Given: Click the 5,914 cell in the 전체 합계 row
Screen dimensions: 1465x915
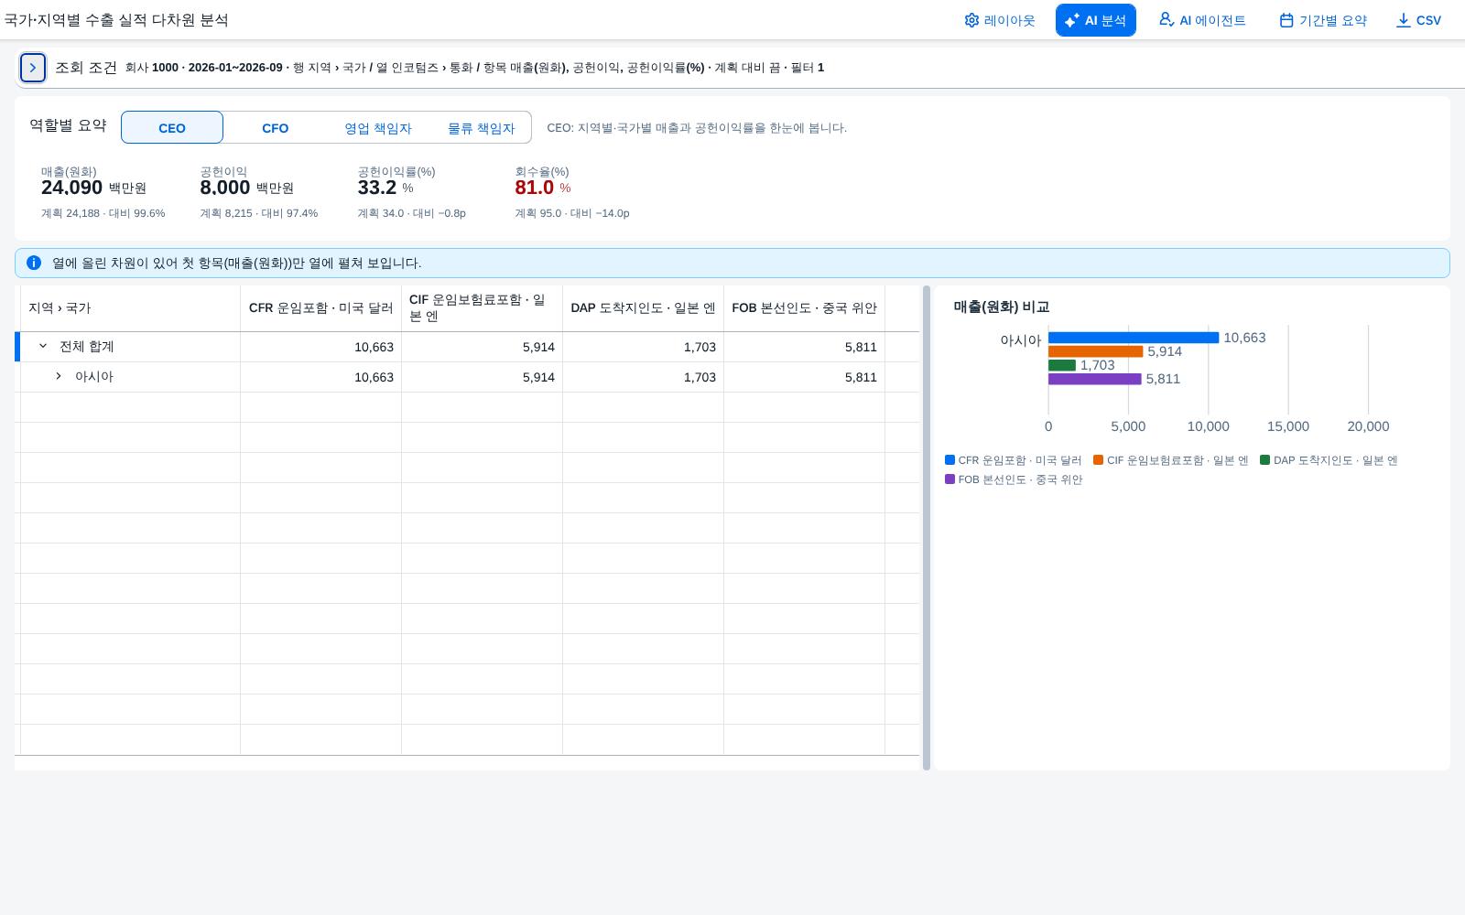Looking at the screenshot, I should click(482, 347).
